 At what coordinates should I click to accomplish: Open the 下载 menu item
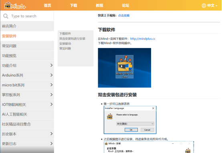pyautogui.click(x=73, y=6)
